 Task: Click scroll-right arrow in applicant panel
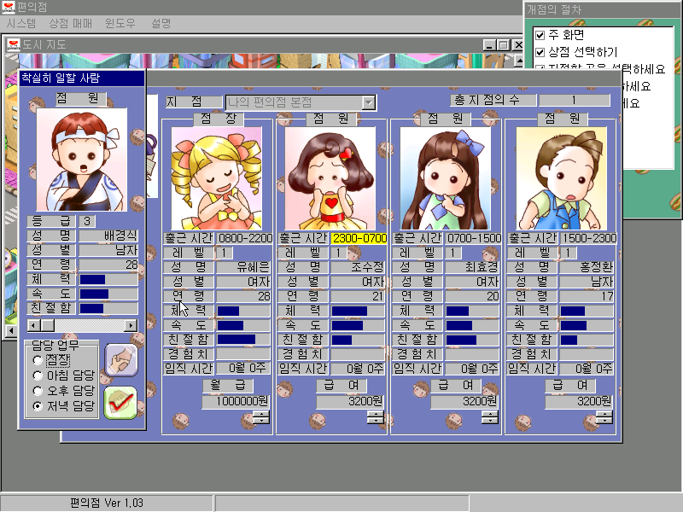131,325
